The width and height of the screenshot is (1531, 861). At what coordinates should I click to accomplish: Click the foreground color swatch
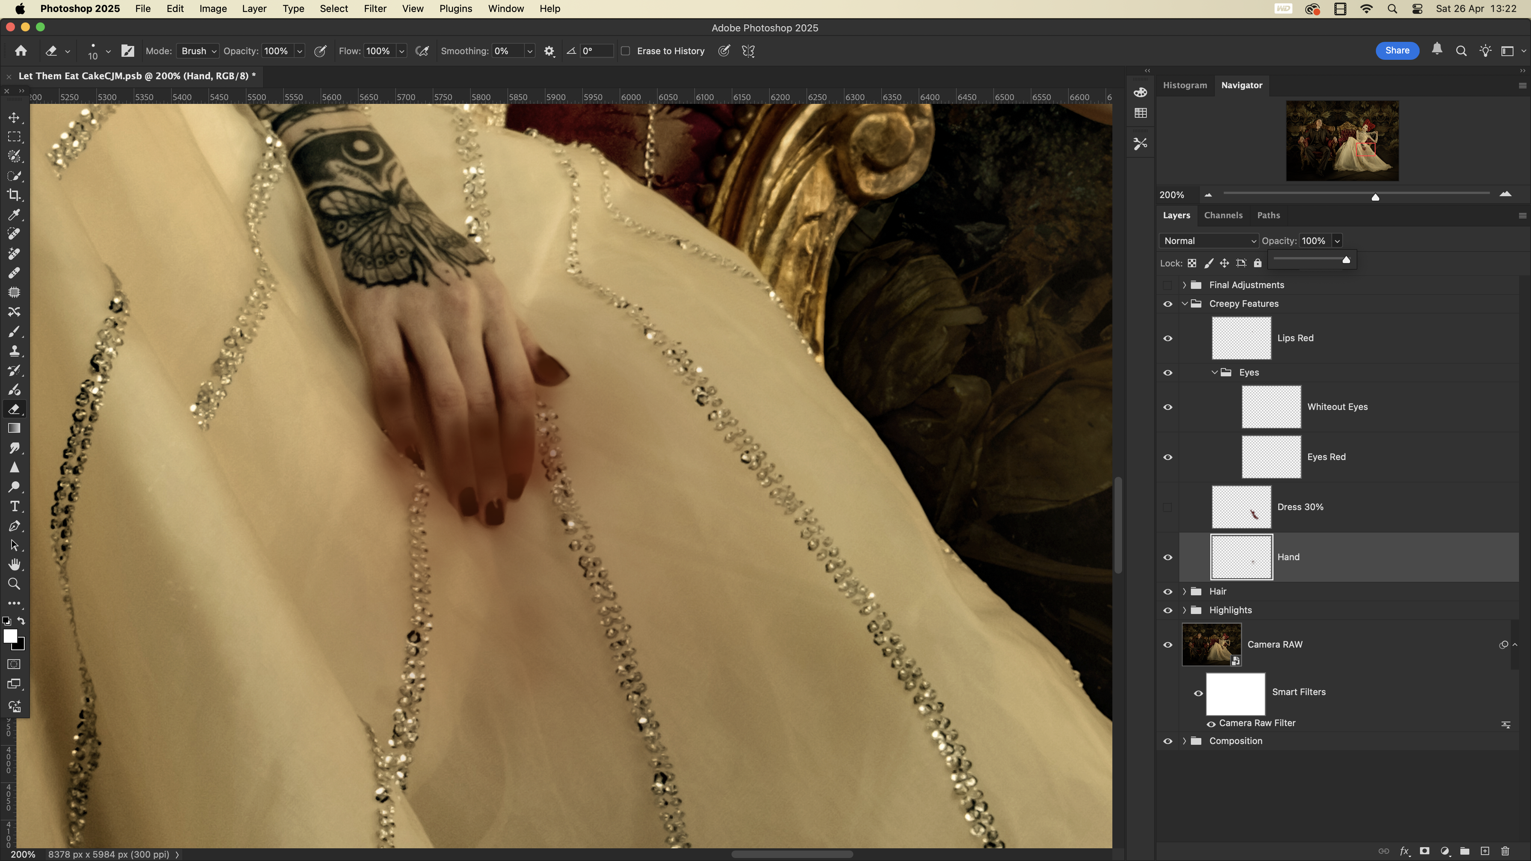click(x=9, y=636)
